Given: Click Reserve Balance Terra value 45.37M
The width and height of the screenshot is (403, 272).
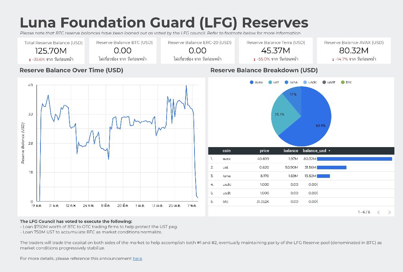Looking at the screenshot, I should coord(275,50).
